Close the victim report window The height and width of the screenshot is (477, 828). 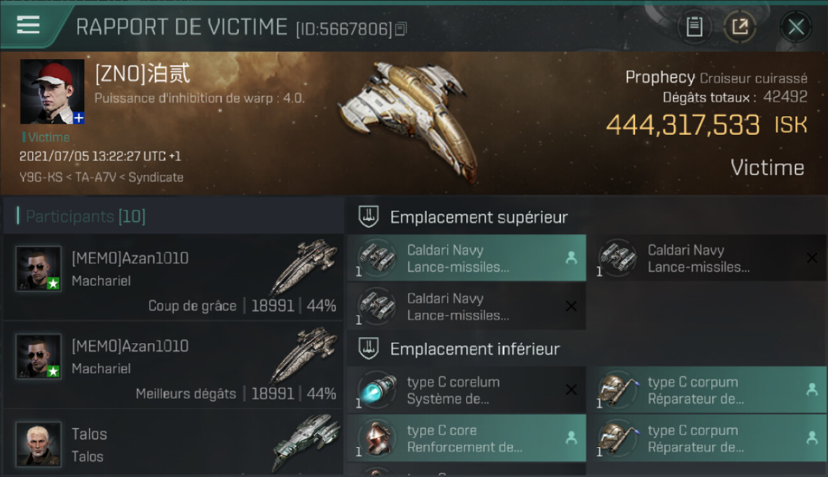point(796,27)
